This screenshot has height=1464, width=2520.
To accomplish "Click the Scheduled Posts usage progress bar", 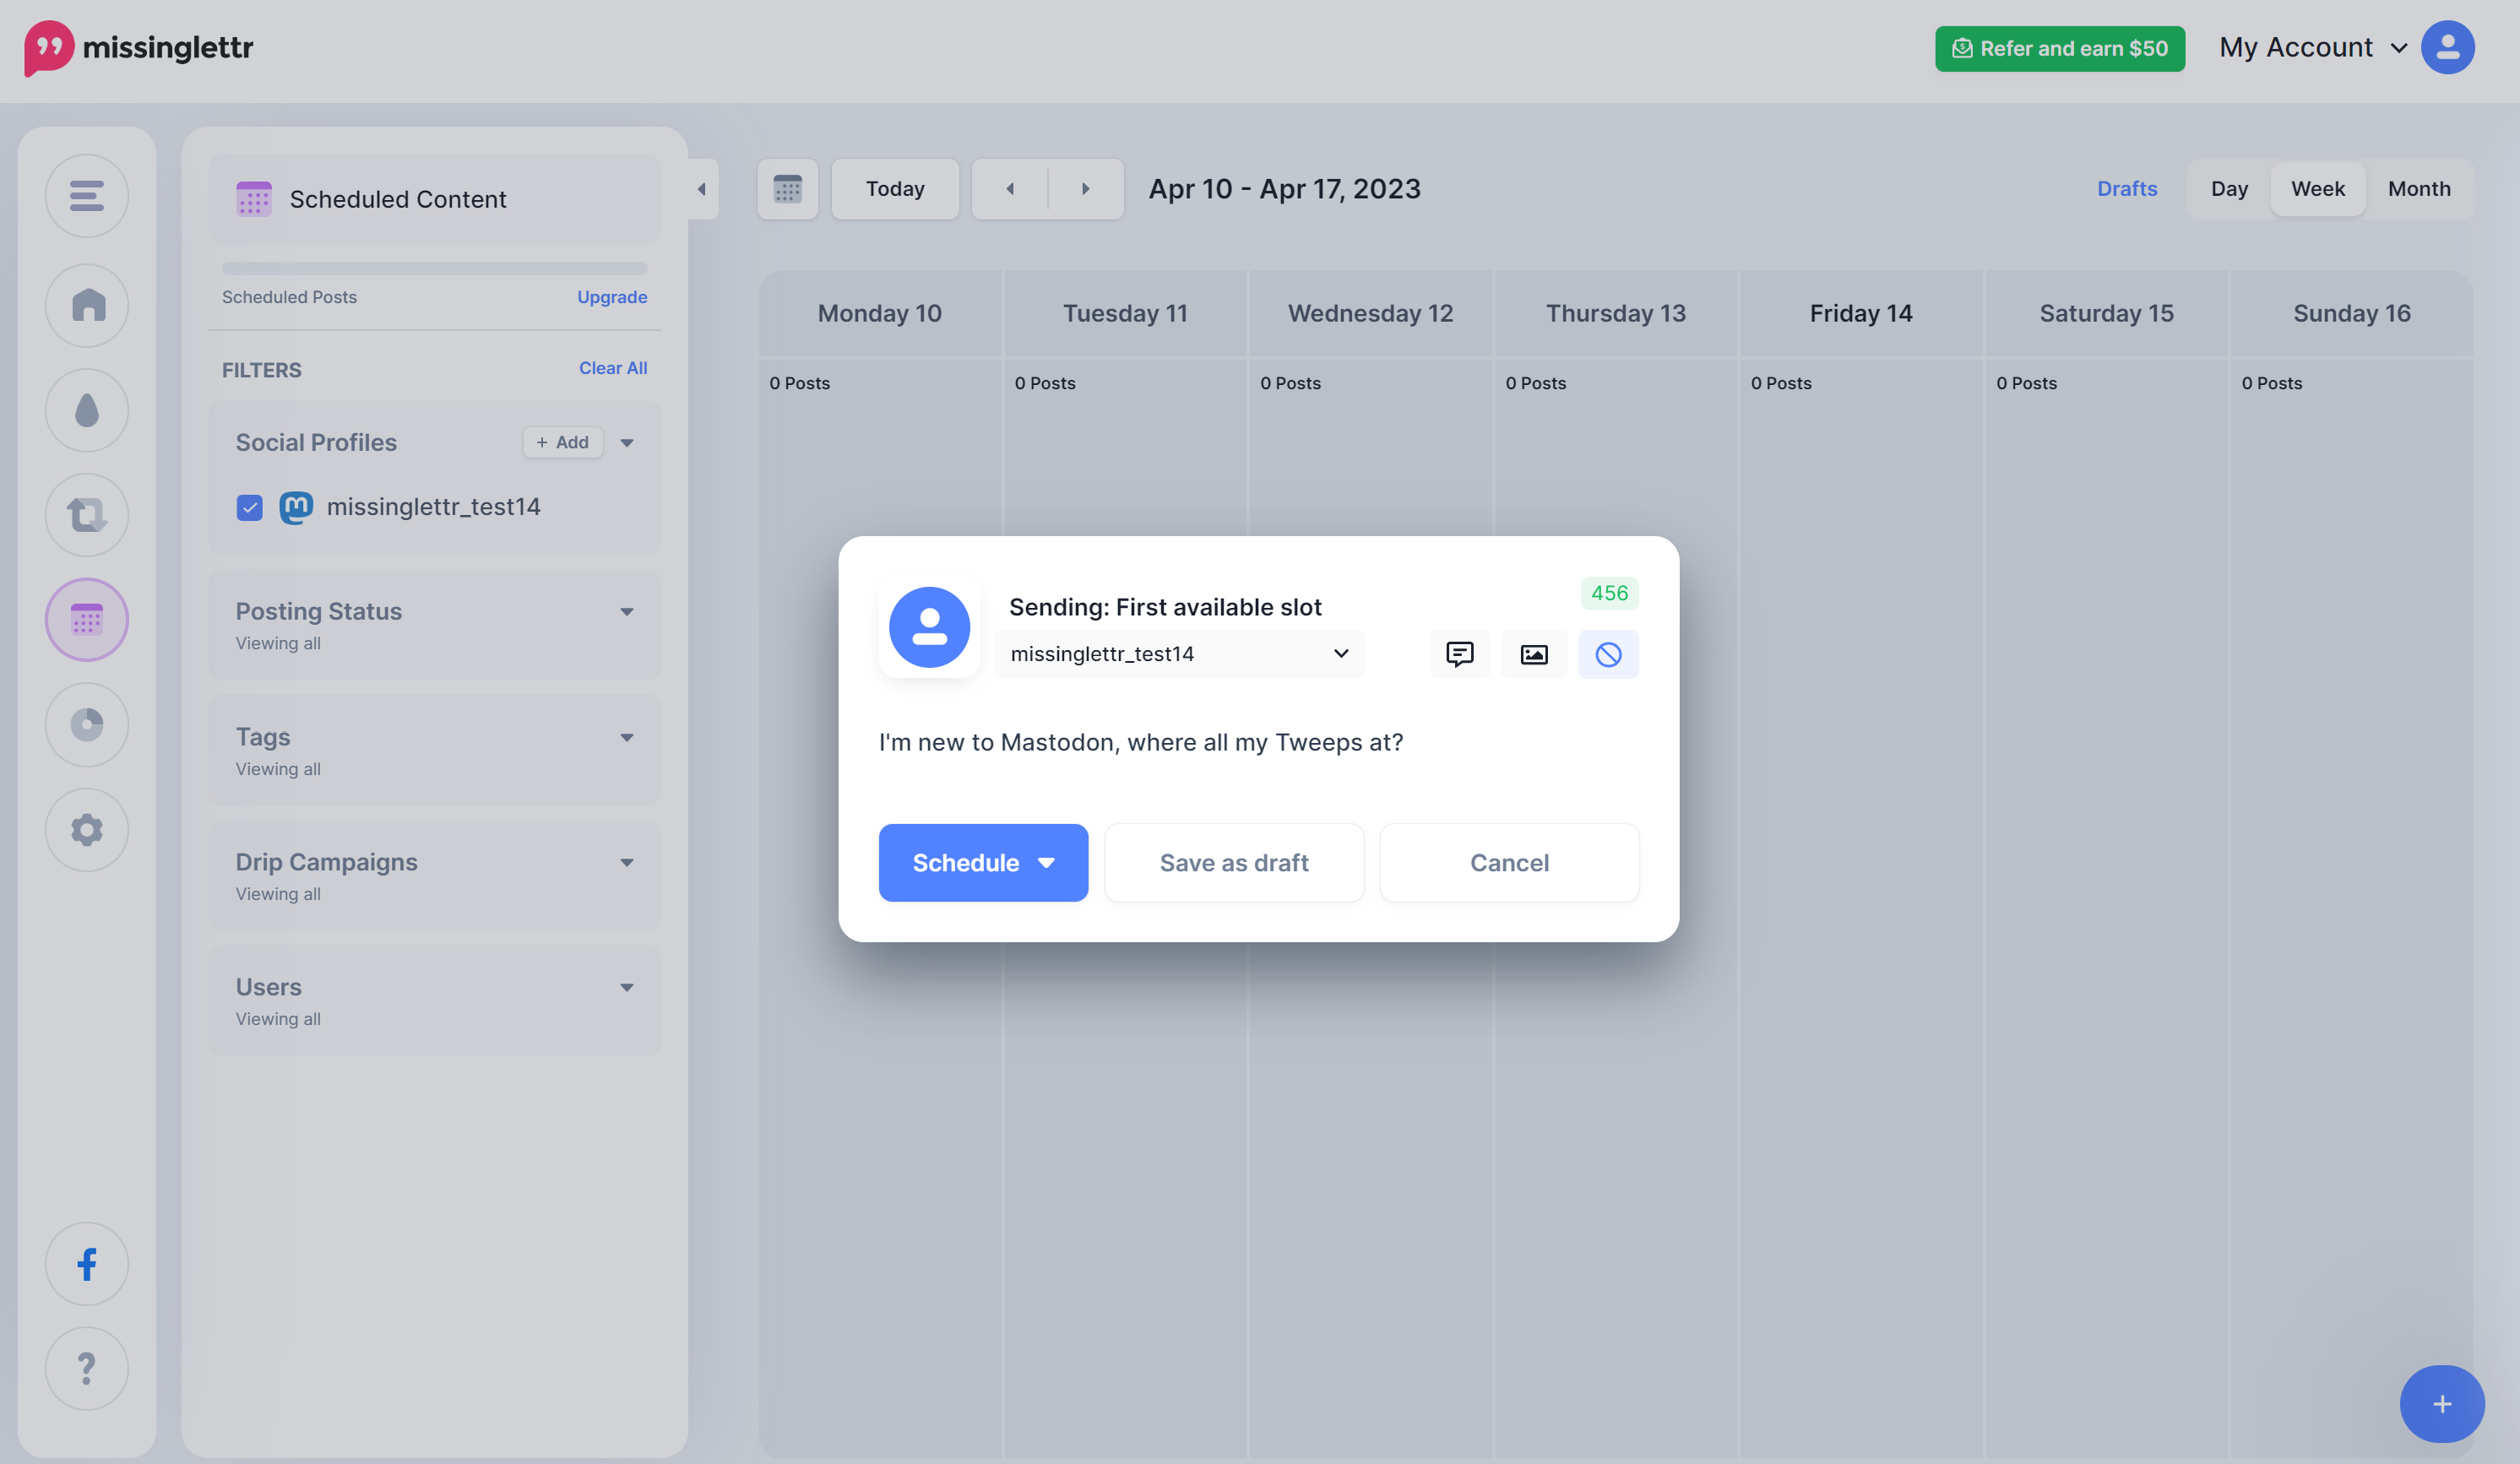I will pyautogui.click(x=435, y=268).
